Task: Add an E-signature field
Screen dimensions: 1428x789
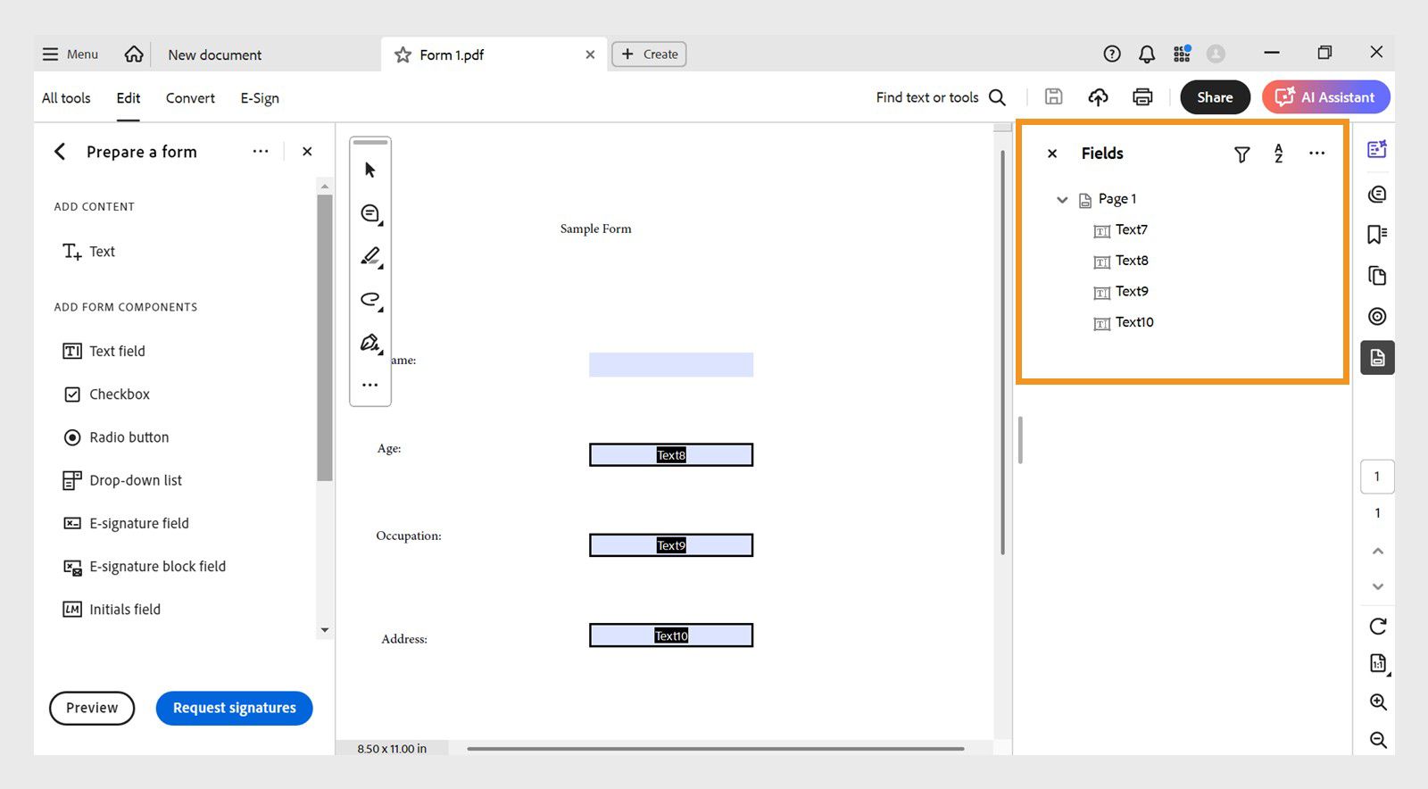Action: pyautogui.click(x=126, y=523)
